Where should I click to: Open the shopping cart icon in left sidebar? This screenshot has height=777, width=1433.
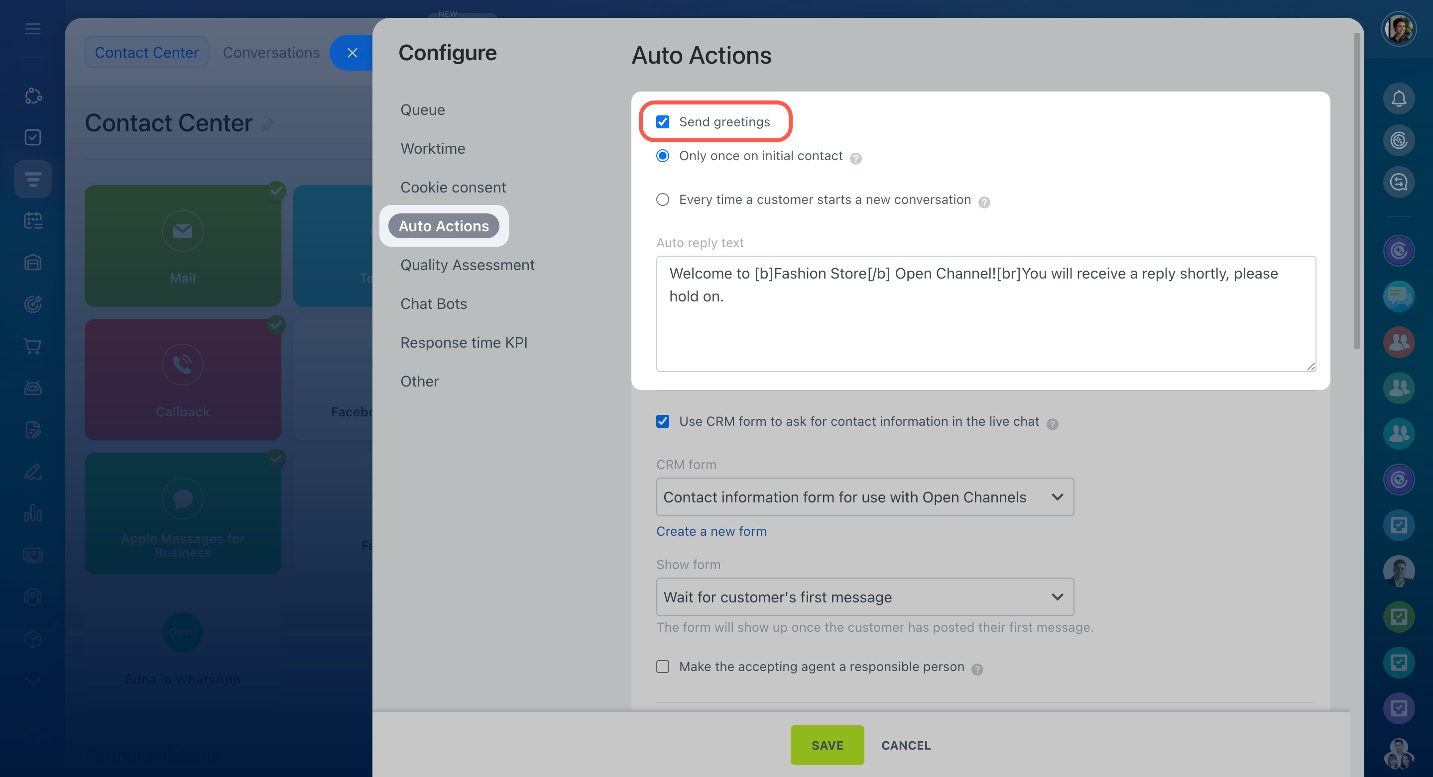(x=33, y=346)
